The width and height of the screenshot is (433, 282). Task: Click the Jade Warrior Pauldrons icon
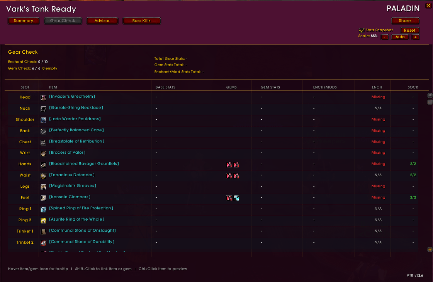click(x=43, y=120)
